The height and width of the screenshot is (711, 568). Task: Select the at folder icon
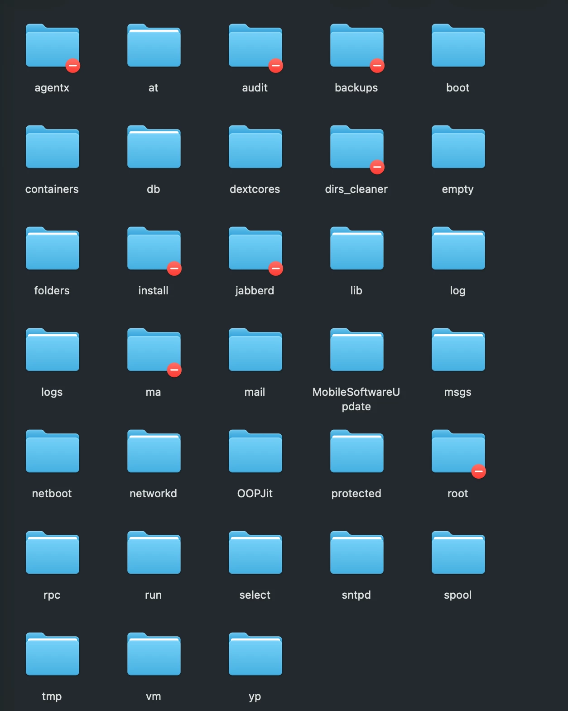(x=154, y=45)
